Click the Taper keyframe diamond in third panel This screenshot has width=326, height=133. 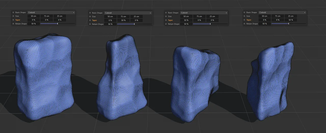[x=166, y=20]
